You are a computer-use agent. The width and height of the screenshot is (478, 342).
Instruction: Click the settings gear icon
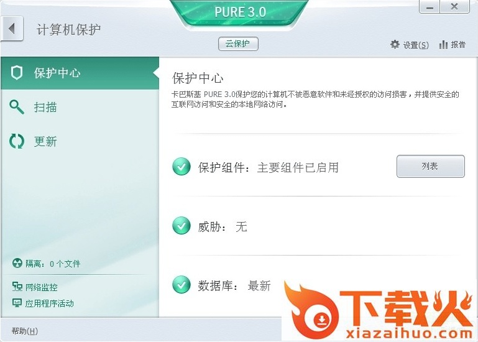395,45
